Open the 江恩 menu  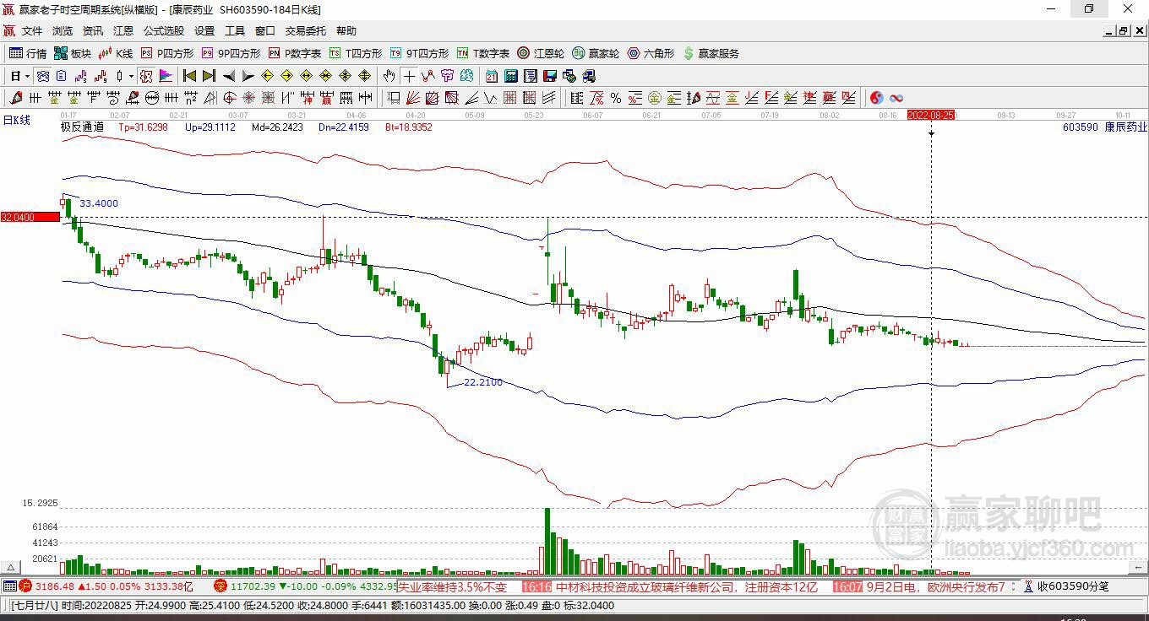tap(123, 30)
